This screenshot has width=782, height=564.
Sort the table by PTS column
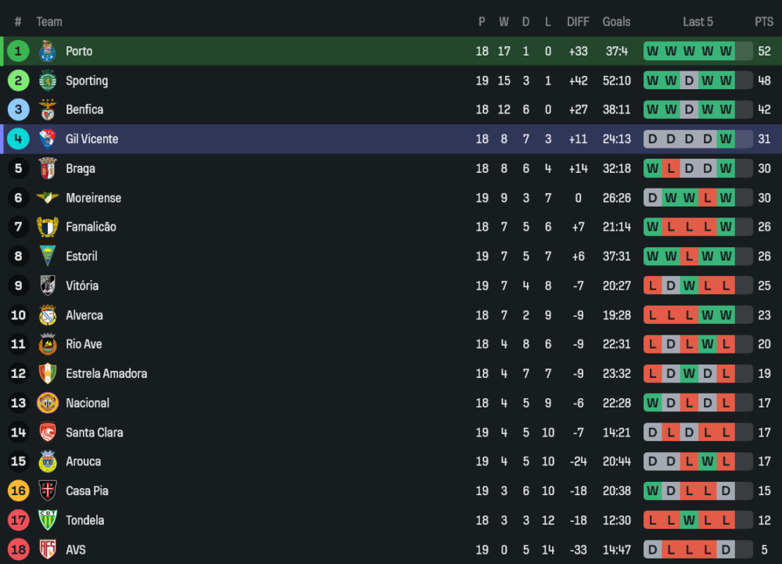[x=763, y=22]
